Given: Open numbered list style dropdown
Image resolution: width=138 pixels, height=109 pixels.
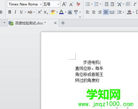Looking at the screenshot, I should (x=100, y=4).
